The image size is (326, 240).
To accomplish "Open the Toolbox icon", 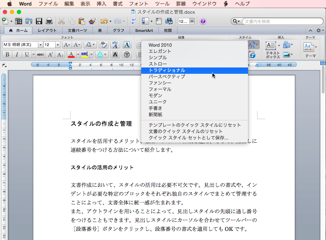I will pyautogui.click(x=159, y=21).
